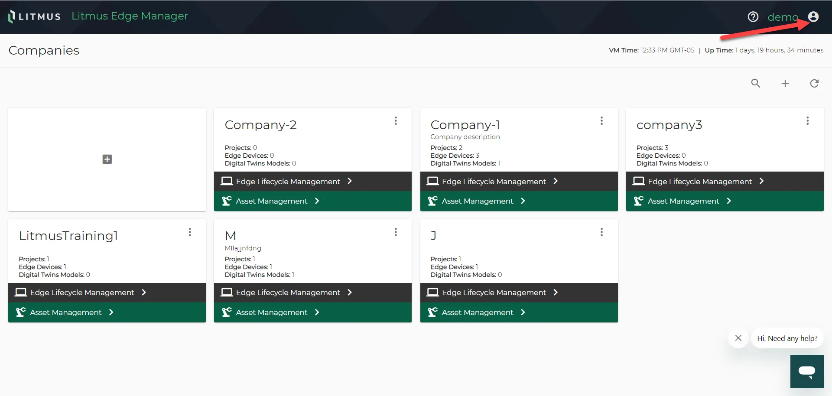Open Asset Management for Company-1
832x396 pixels.
click(x=519, y=201)
